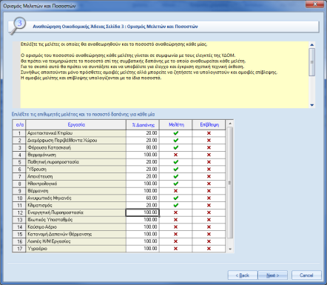Select row number 15 header cell
The image size is (327, 285).
point(19,234)
